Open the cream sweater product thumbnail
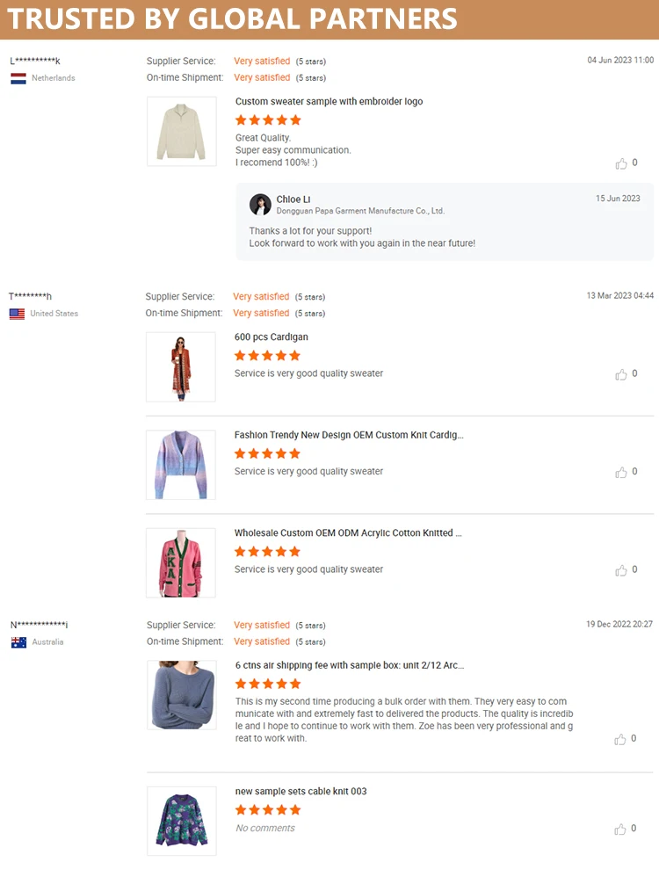 pyautogui.click(x=182, y=132)
